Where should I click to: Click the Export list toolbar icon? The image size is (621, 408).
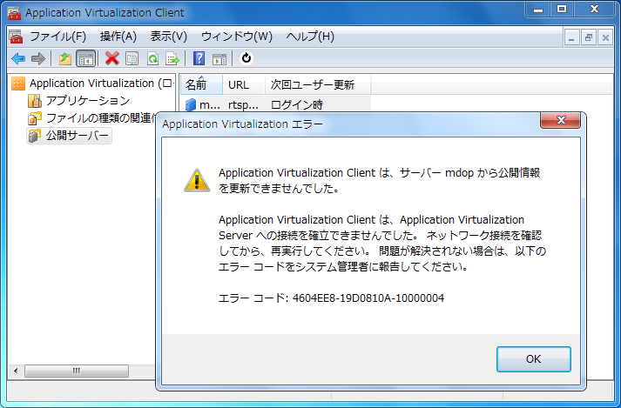pos(172,59)
